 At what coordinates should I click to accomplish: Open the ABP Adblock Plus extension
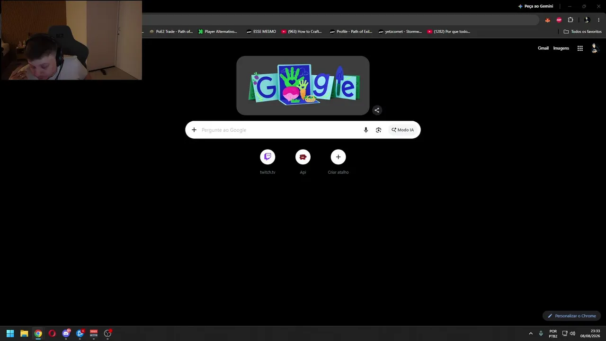click(559, 20)
